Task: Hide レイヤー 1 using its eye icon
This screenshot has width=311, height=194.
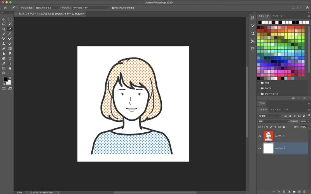Action: click(260, 136)
